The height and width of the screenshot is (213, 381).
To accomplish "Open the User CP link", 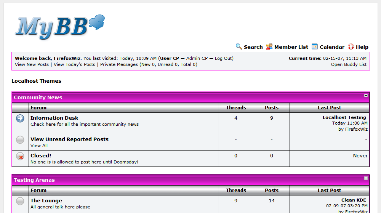I will (170, 58).
